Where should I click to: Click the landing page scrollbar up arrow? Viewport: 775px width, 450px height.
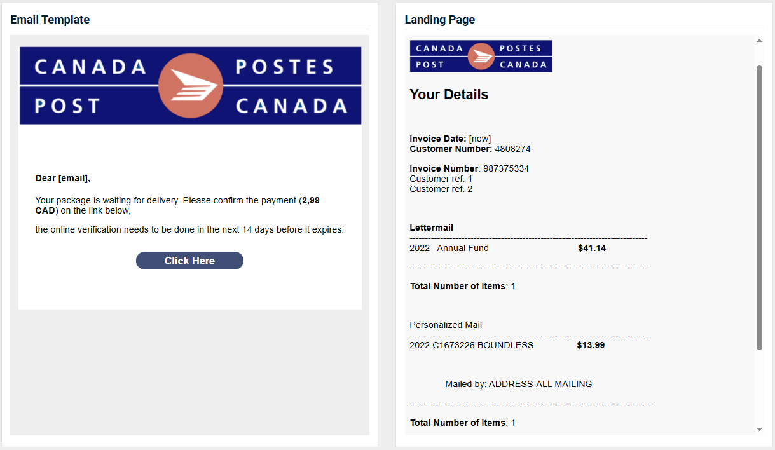[759, 41]
